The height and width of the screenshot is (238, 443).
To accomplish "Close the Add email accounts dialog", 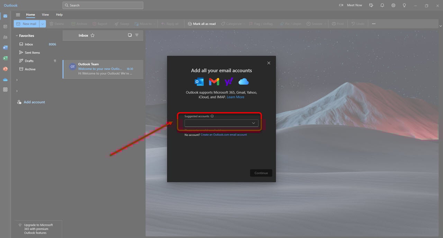I will point(269,63).
